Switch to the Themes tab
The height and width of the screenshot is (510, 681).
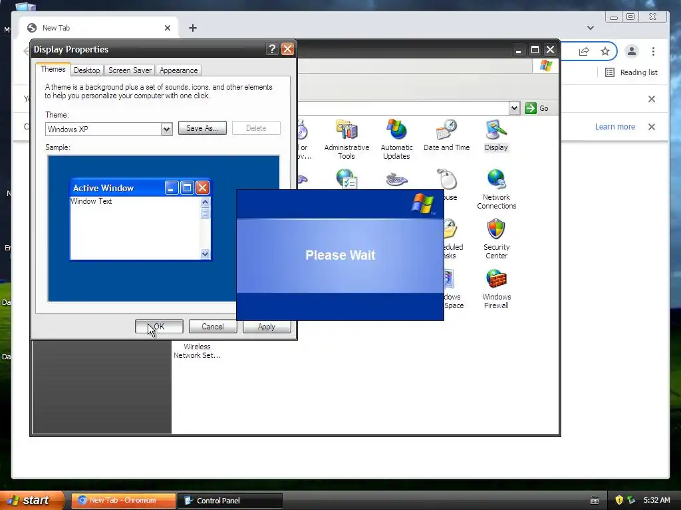click(53, 69)
